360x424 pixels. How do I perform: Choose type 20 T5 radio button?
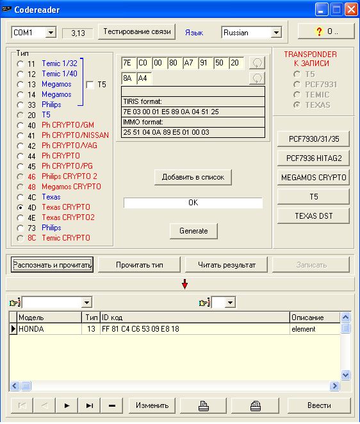point(20,115)
